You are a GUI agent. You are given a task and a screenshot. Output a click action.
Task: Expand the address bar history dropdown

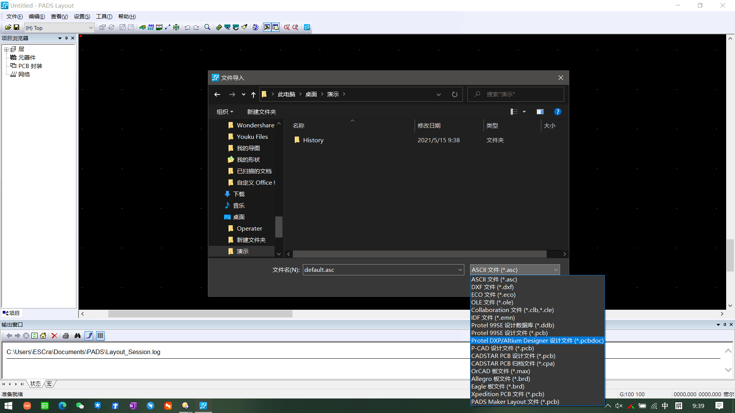click(x=439, y=94)
